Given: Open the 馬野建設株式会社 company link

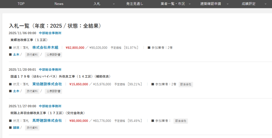Looking at the screenshot, I should (47, 121).
